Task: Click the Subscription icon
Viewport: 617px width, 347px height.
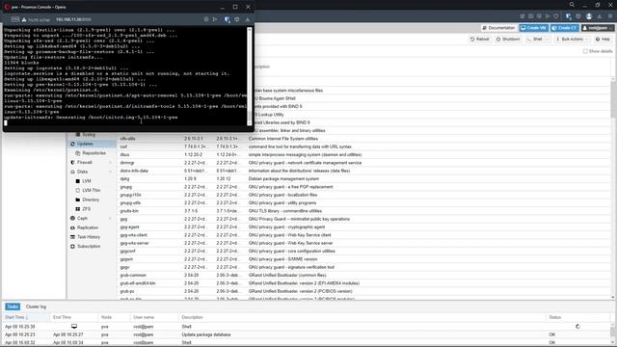Action: [72, 247]
